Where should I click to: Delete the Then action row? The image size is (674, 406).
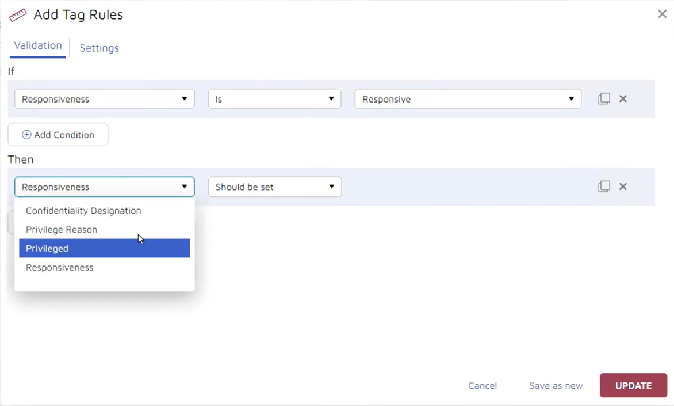pos(623,187)
